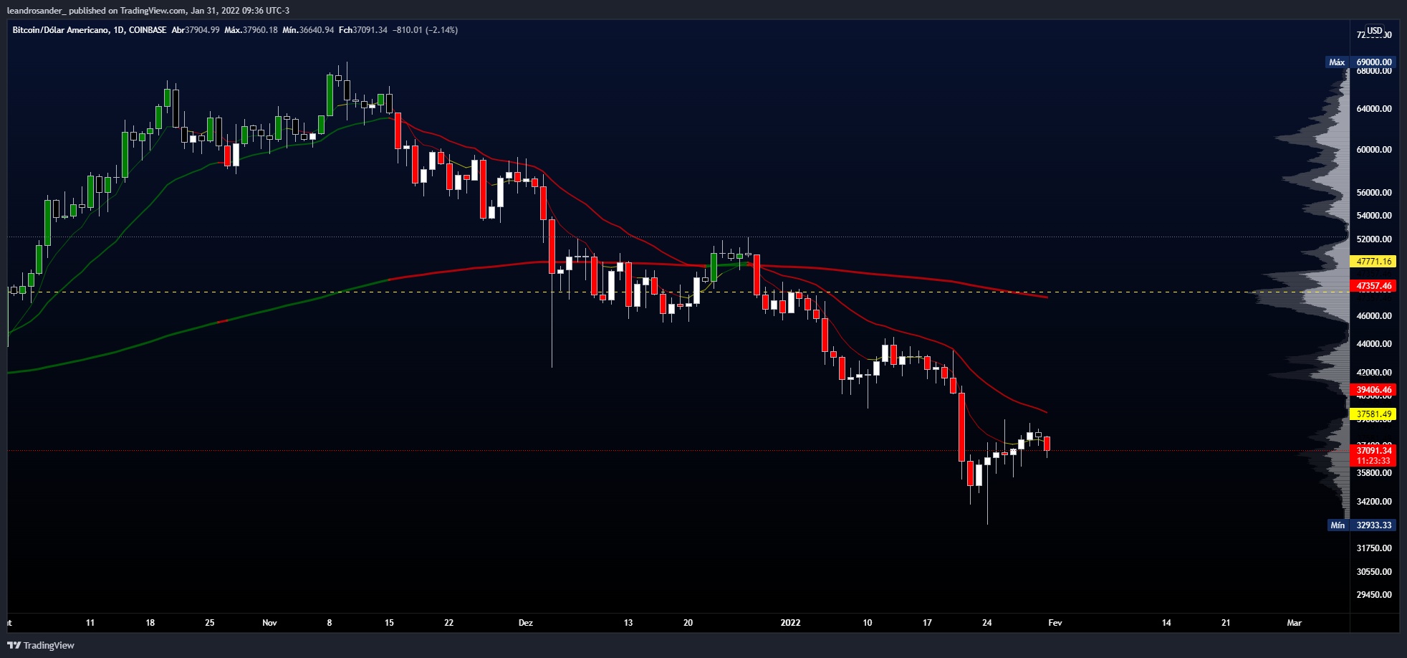This screenshot has width=1407, height=658.
Task: Click the Máx 69000.00 price label
Action: tap(1360, 62)
